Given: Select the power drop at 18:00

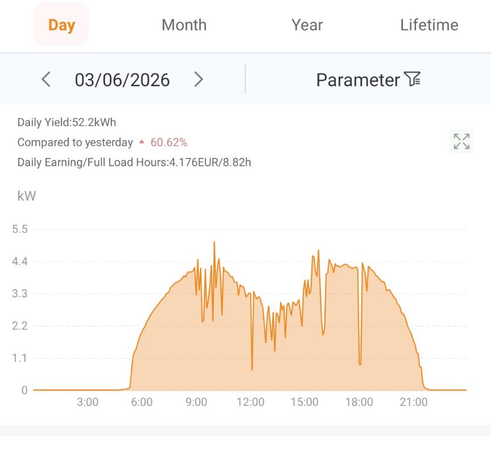Looking at the screenshot, I should [360, 363].
